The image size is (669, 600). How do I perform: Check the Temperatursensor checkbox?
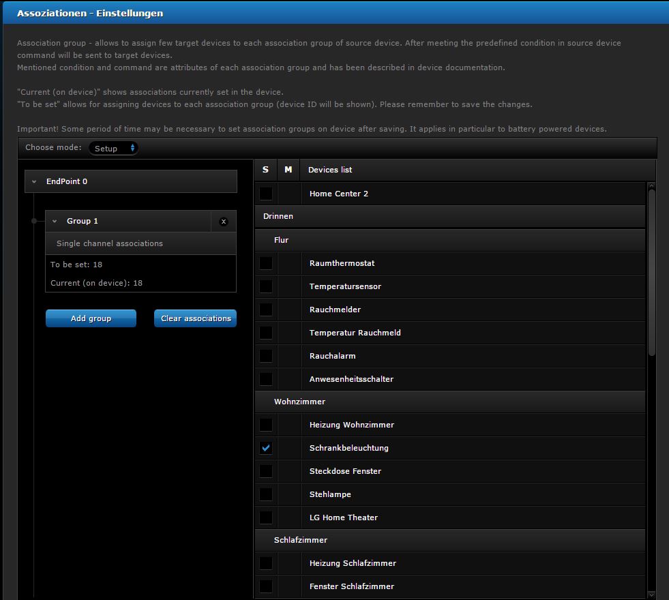265,286
